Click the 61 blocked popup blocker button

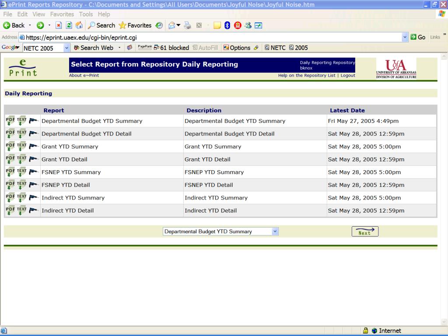171,48
